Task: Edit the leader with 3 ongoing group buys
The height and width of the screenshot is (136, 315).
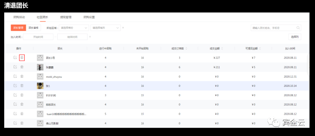Action: (x=15, y=95)
